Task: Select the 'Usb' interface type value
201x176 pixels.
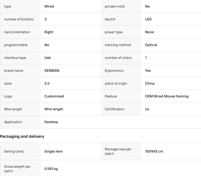Action: (48, 58)
